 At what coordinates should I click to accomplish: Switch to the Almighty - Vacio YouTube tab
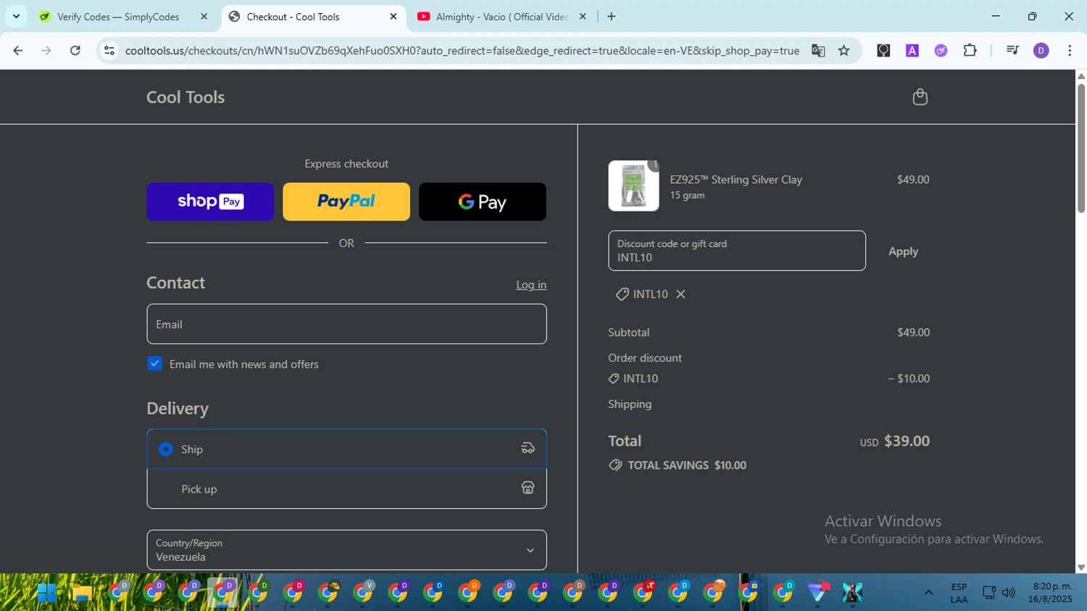pos(502,17)
